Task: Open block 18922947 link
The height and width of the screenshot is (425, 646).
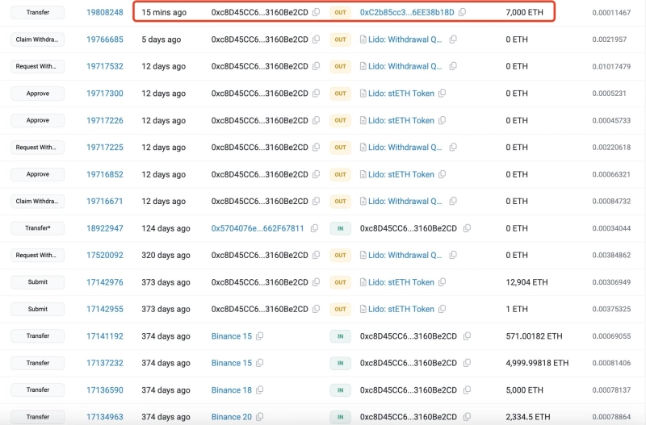Action: 105,228
